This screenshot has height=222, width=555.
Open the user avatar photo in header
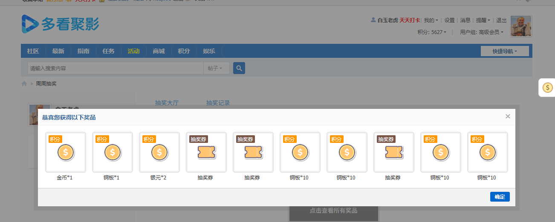click(x=521, y=26)
